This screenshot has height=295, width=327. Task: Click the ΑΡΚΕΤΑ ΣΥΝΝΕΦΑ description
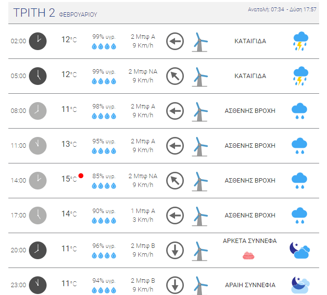coord(250,241)
